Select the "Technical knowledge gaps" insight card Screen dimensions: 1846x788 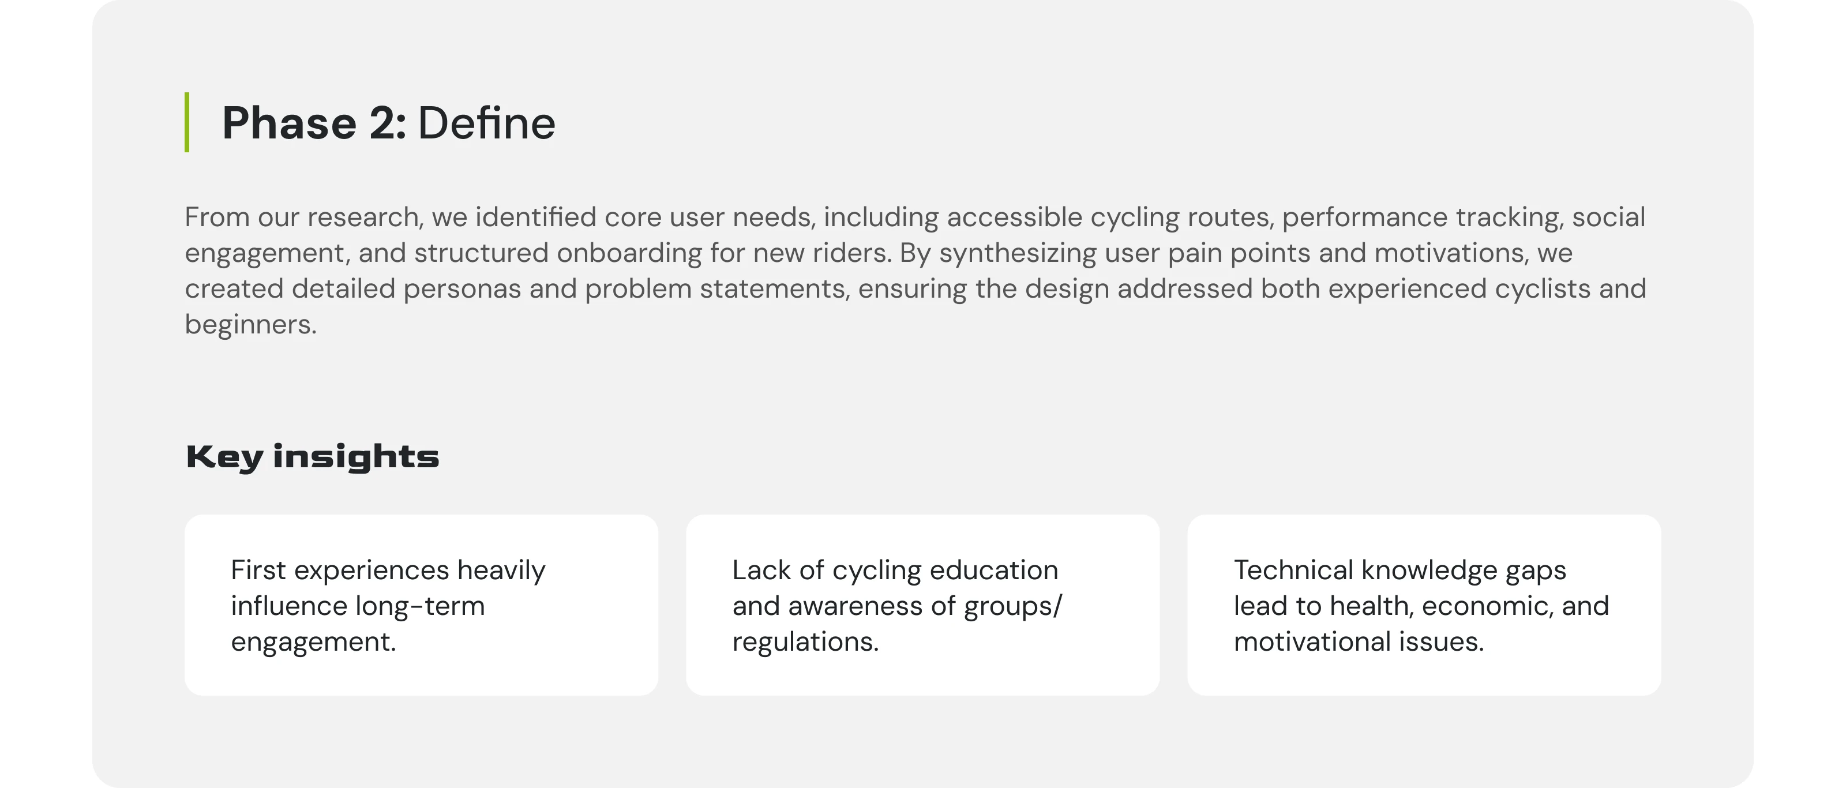[x=1424, y=605]
